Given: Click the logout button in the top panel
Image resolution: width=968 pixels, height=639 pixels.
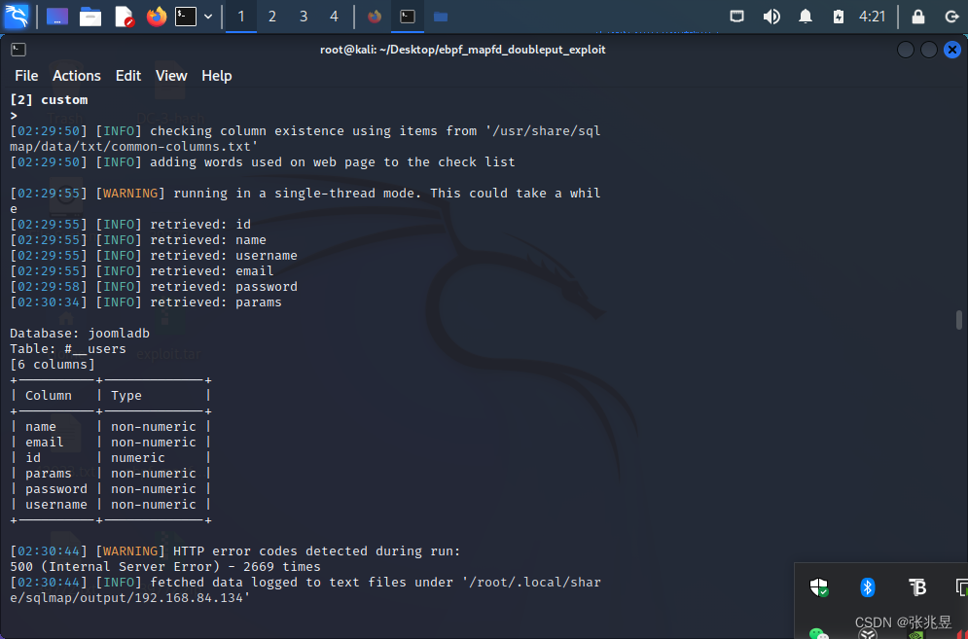Looking at the screenshot, I should [x=949, y=16].
